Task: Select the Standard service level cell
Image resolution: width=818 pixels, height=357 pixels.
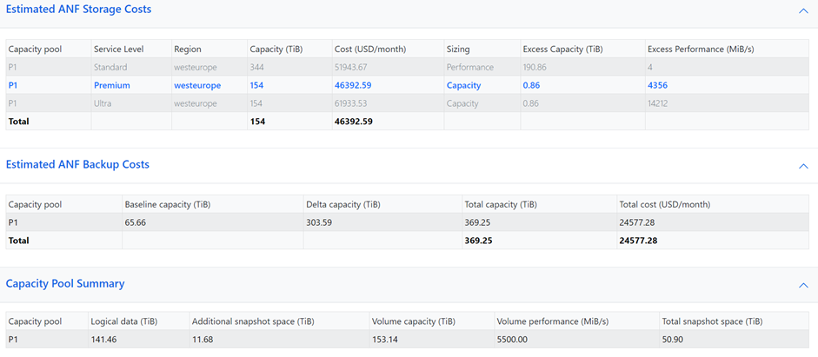Action: [110, 67]
